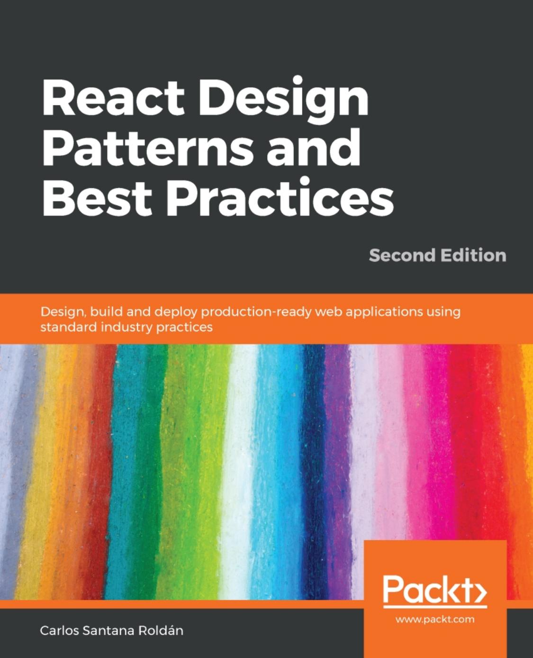Click the React book cover title text
Viewport: 533px width, 658px height.
pos(208,147)
